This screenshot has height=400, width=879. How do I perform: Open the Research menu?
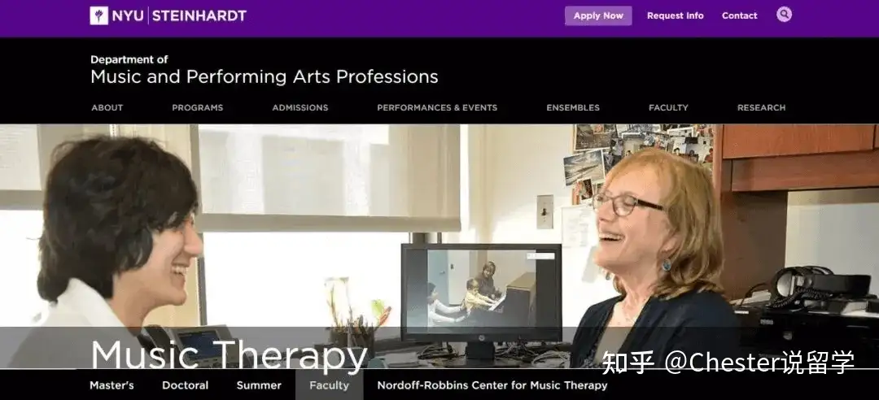pos(761,107)
